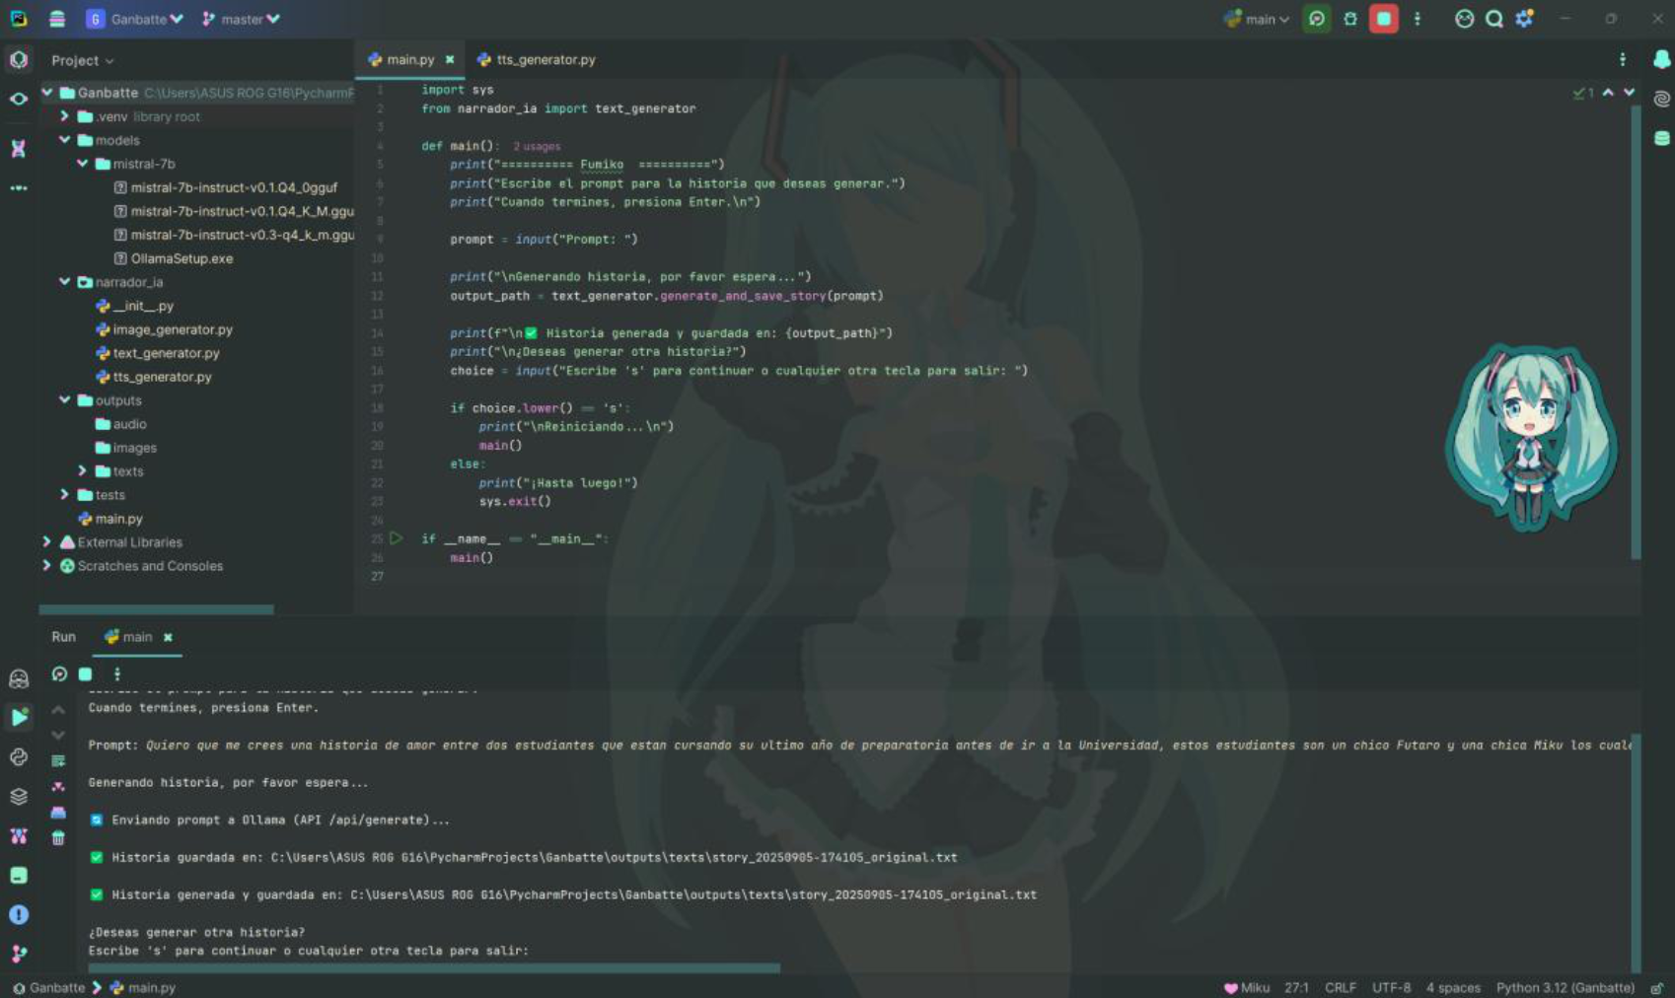The image size is (1675, 998).
Task: Open the Ganbatte project dropdown
Action: 135,19
